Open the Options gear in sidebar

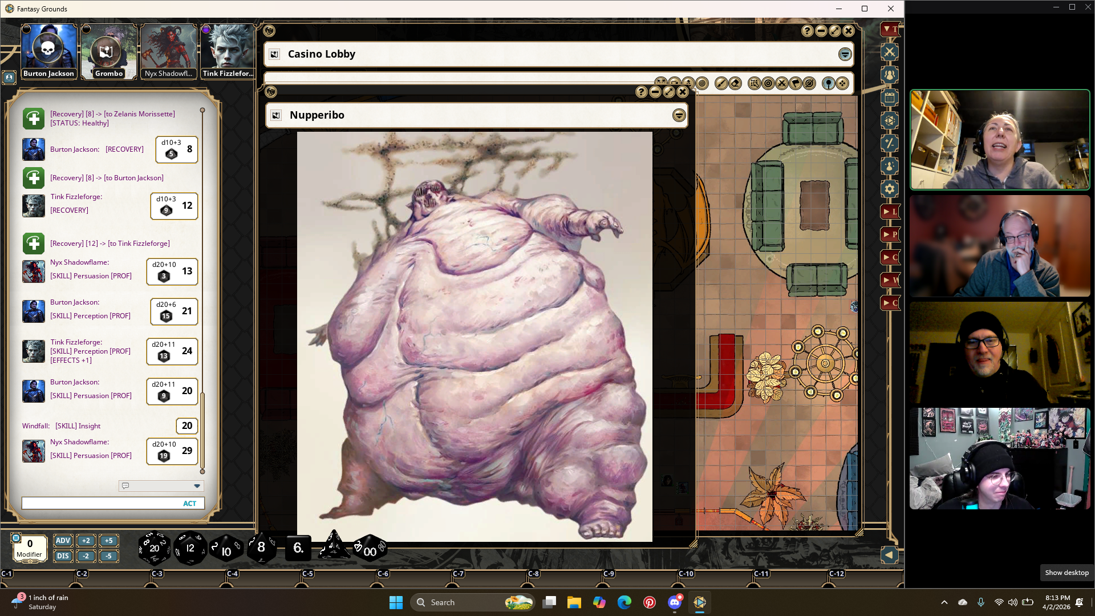pyautogui.click(x=889, y=189)
